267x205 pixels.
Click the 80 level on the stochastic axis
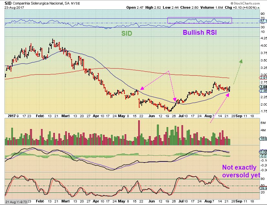(262, 179)
